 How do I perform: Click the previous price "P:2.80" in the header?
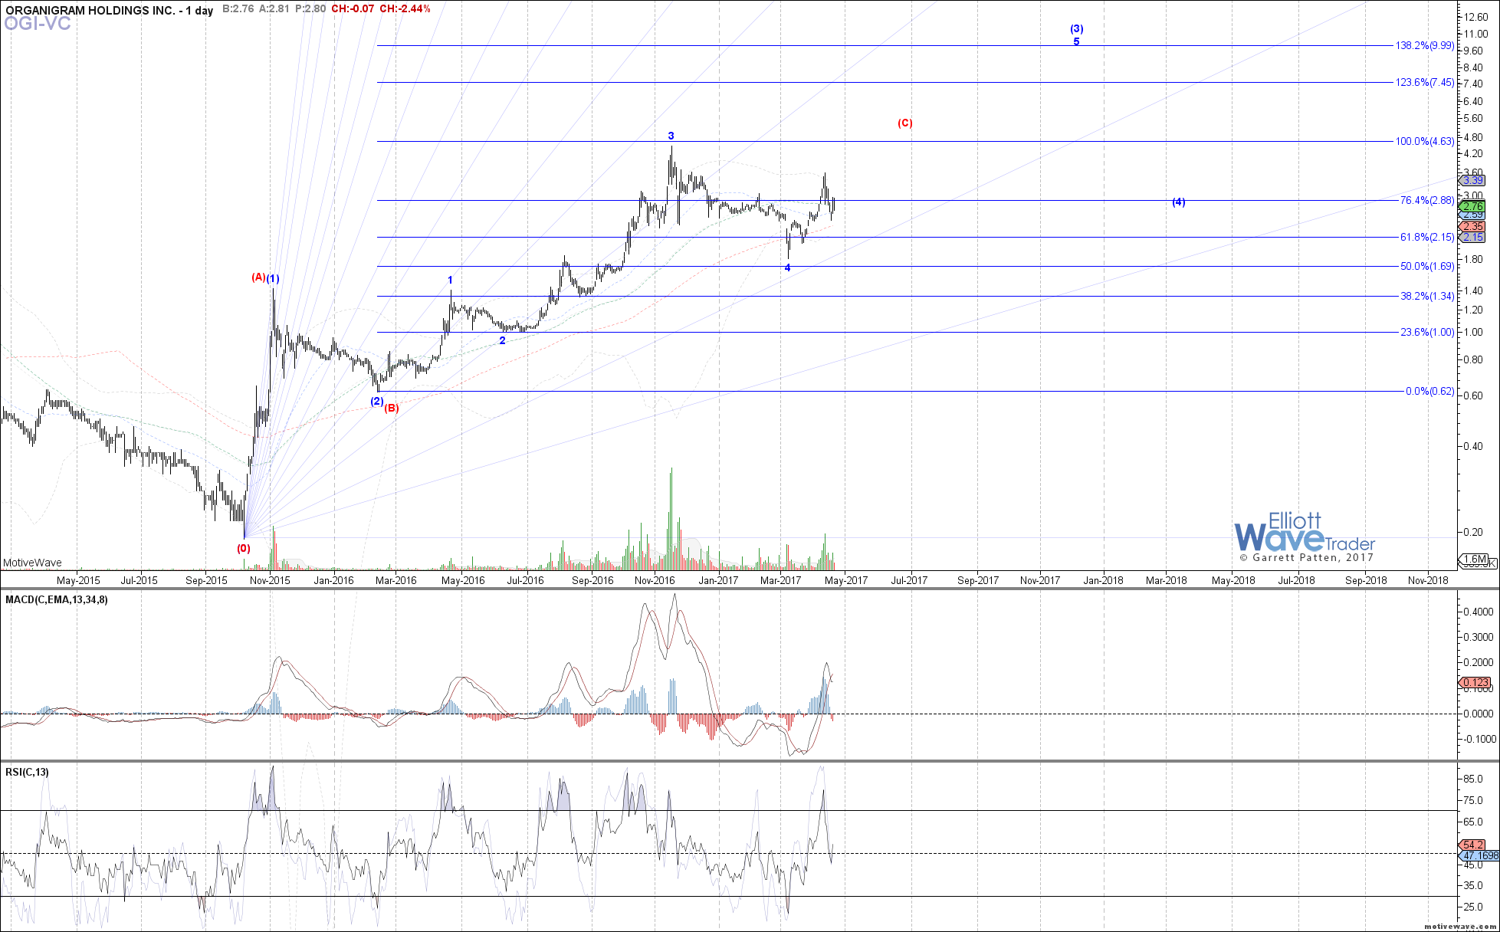click(310, 9)
